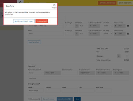Click the Omo item name field

tap(46, 34)
